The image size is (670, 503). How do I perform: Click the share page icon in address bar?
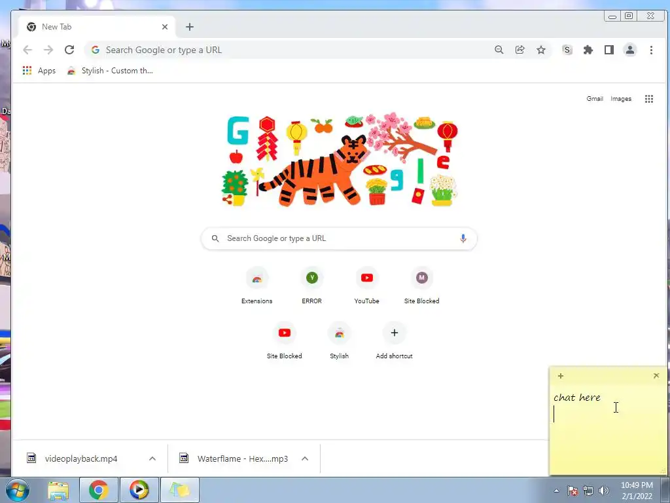click(x=520, y=50)
